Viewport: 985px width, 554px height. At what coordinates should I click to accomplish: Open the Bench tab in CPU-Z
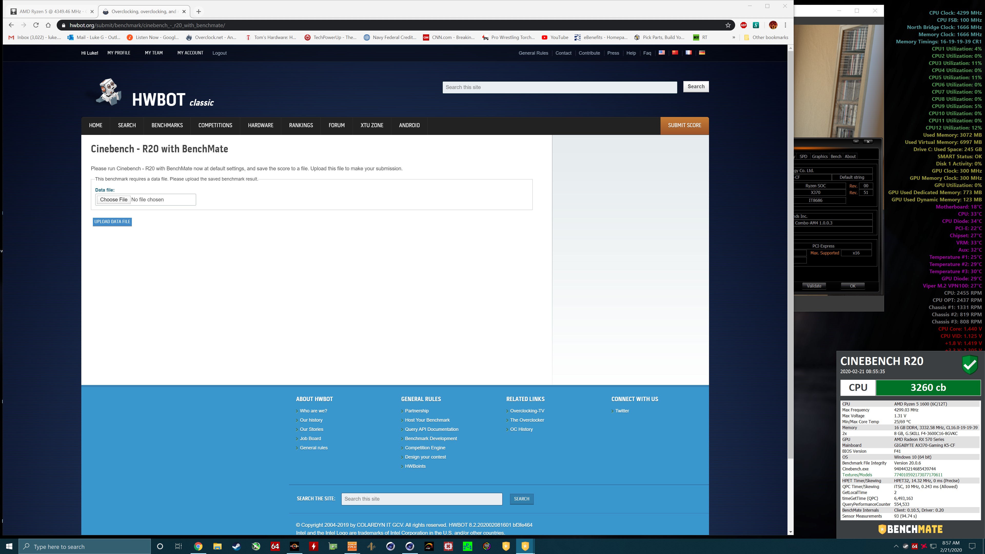tap(836, 156)
